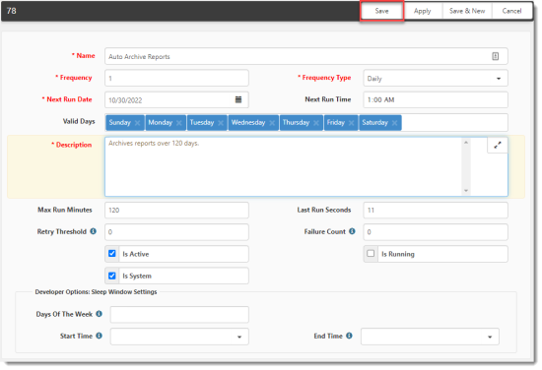Cancel the scheduled job form
The width and height of the screenshot is (542, 370).
click(511, 11)
